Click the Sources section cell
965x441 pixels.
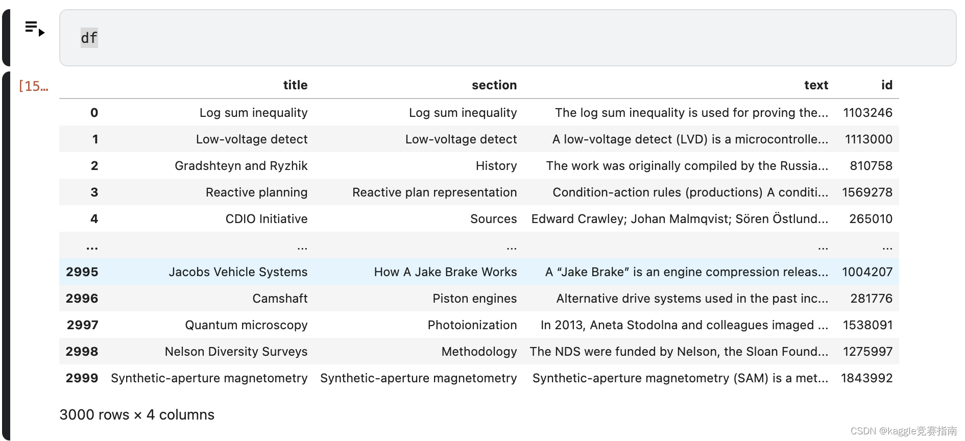point(493,219)
